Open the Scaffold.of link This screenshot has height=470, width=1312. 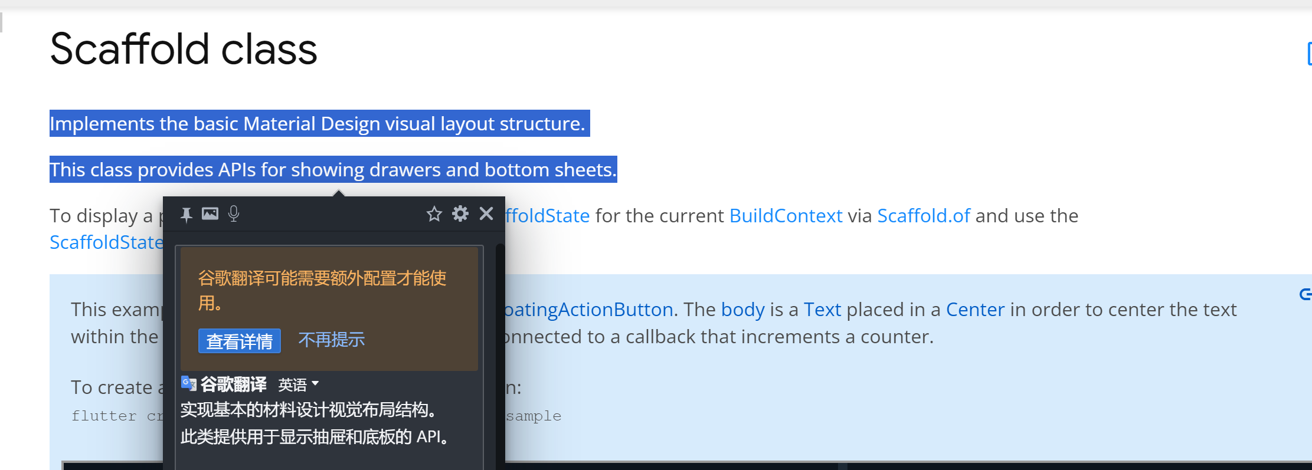[924, 216]
